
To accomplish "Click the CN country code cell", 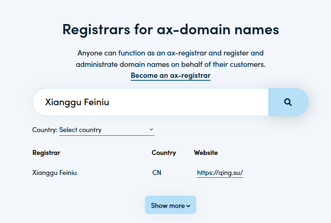I will pyautogui.click(x=157, y=173).
